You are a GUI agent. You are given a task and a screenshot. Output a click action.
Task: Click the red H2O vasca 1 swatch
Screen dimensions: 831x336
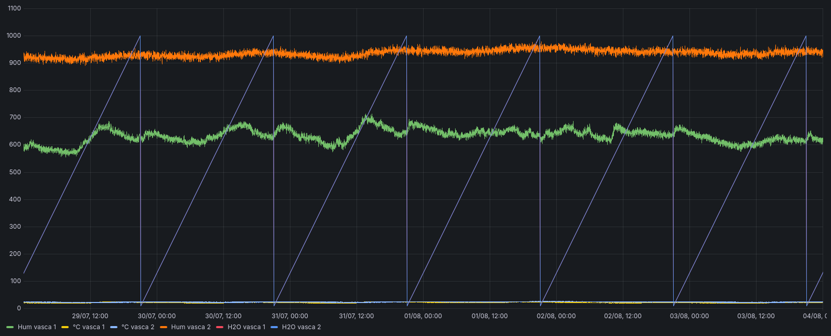coord(220,327)
